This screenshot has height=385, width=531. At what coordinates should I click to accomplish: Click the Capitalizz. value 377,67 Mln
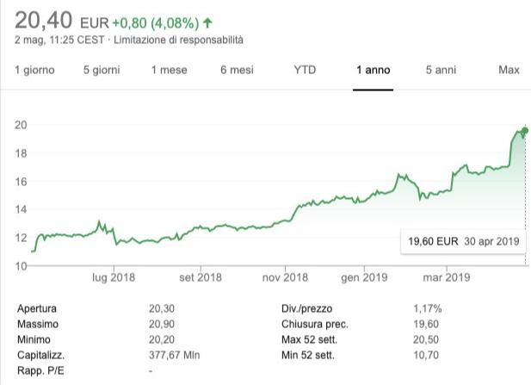[x=175, y=354]
